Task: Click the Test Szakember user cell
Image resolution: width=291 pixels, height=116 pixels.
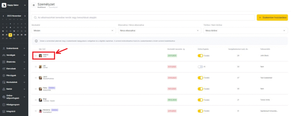Action: click(267, 78)
